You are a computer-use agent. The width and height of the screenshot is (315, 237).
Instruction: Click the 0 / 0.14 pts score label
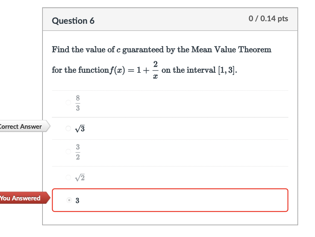(x=268, y=19)
